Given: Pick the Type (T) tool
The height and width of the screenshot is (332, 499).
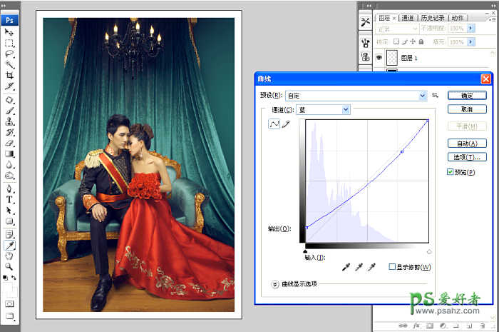Looking at the screenshot, I should tap(9, 200).
